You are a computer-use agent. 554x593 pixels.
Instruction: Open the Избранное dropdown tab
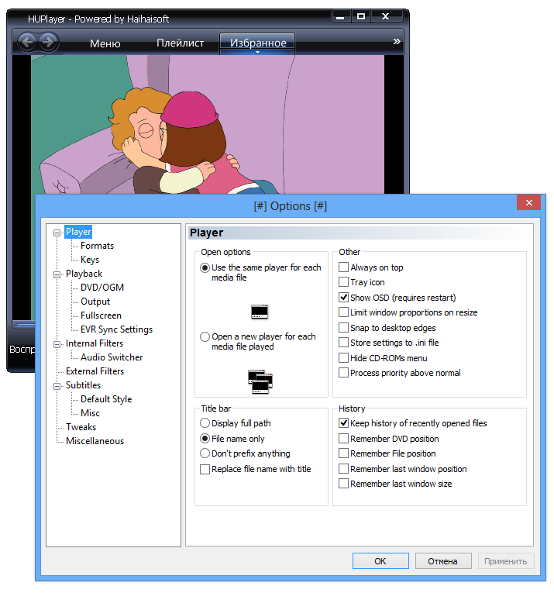tap(258, 43)
